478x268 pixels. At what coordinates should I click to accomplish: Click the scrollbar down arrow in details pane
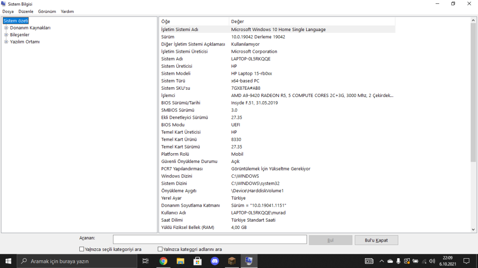473,230
